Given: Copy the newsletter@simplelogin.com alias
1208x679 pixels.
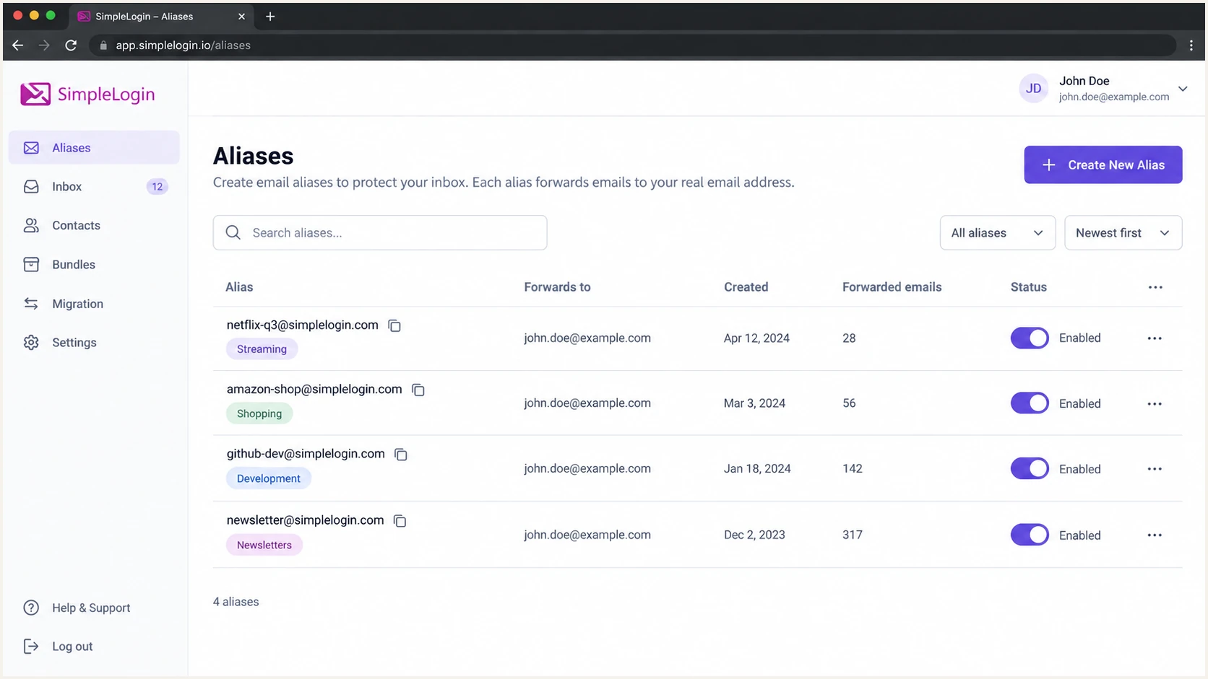Looking at the screenshot, I should click(400, 521).
